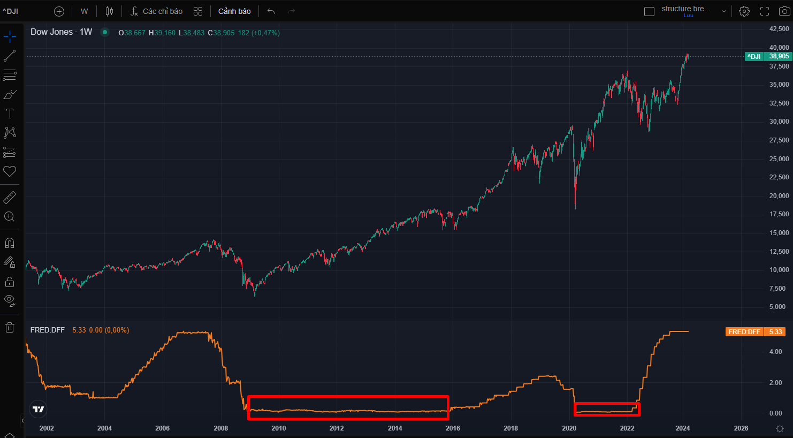Click the ^DJI symbol search
Image resolution: width=793 pixels, height=438 pixels.
coord(11,11)
